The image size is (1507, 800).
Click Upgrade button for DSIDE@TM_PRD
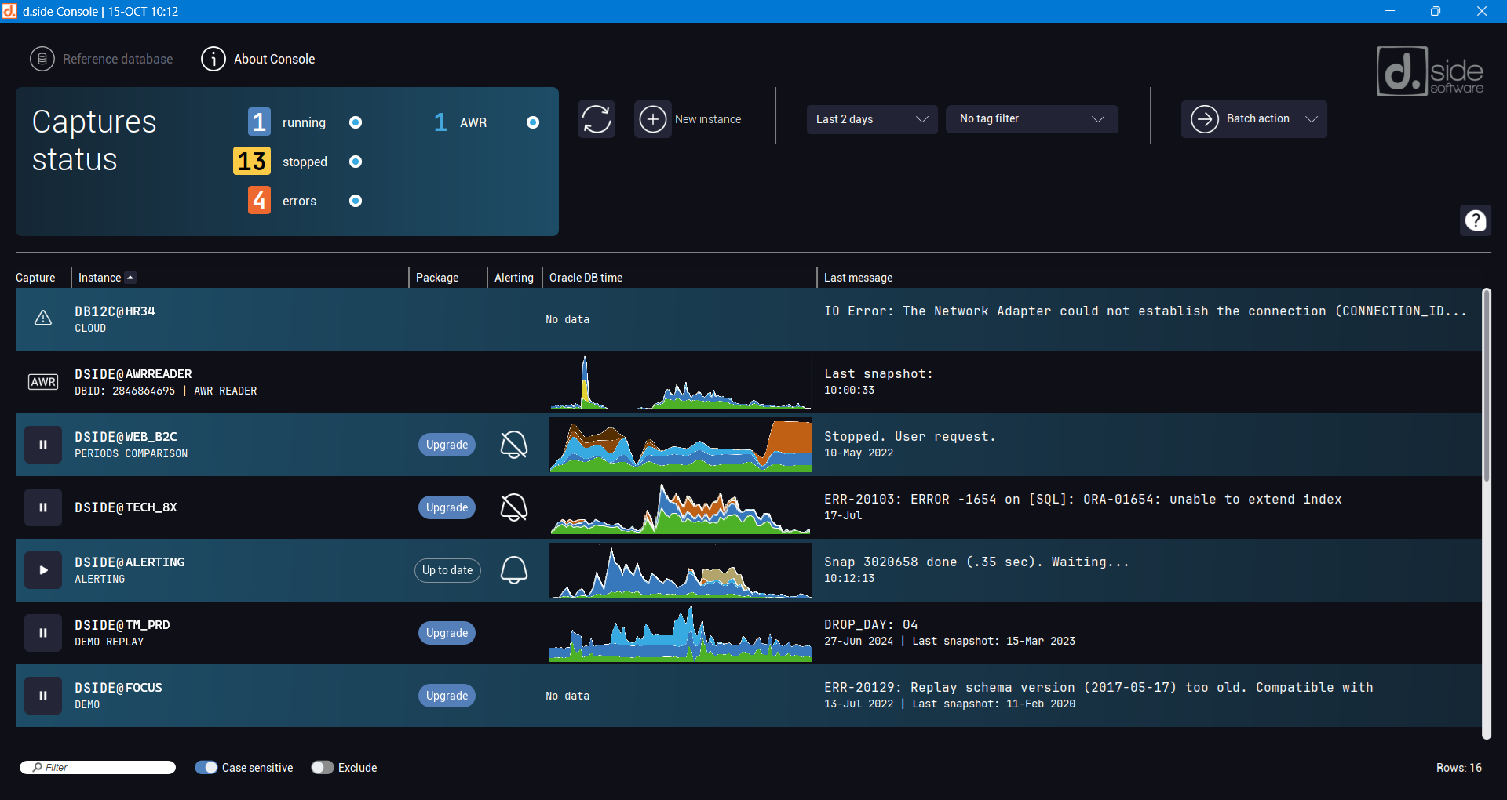click(447, 633)
